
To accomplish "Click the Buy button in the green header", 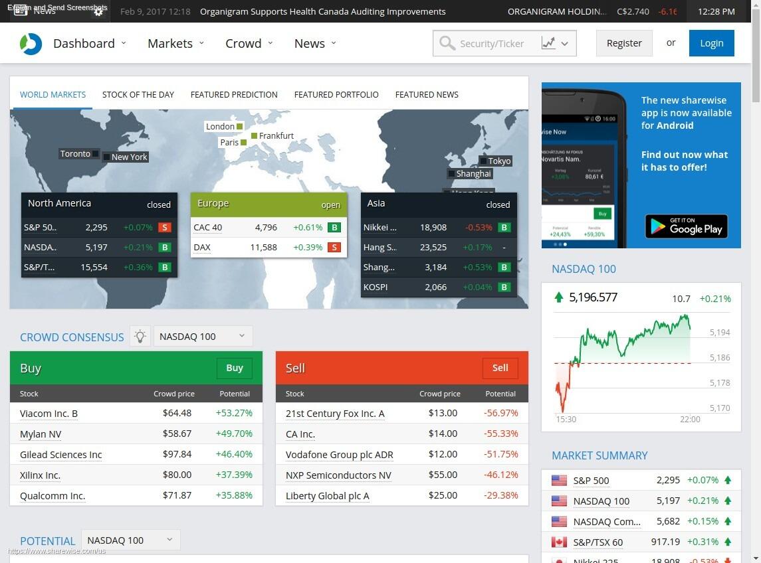I will pyautogui.click(x=235, y=368).
